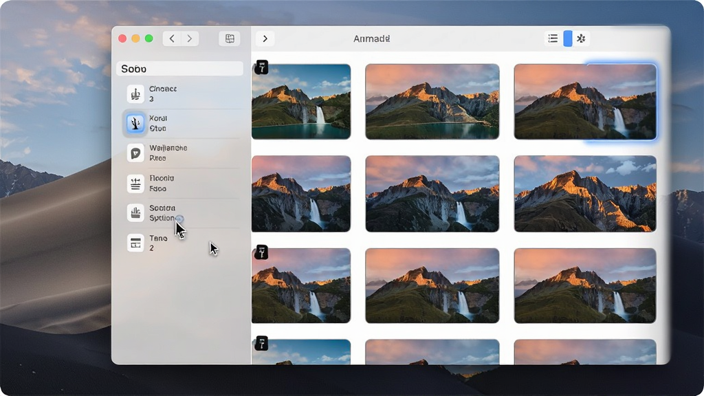Select the 'Cinoacc' label in sidebar
This screenshot has height=396, width=704.
[x=163, y=89]
